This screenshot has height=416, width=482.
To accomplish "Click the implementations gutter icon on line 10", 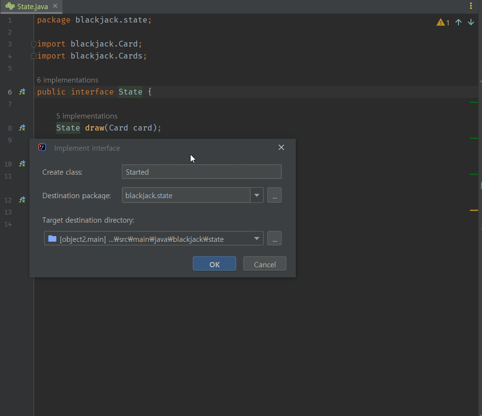I will coord(22,164).
